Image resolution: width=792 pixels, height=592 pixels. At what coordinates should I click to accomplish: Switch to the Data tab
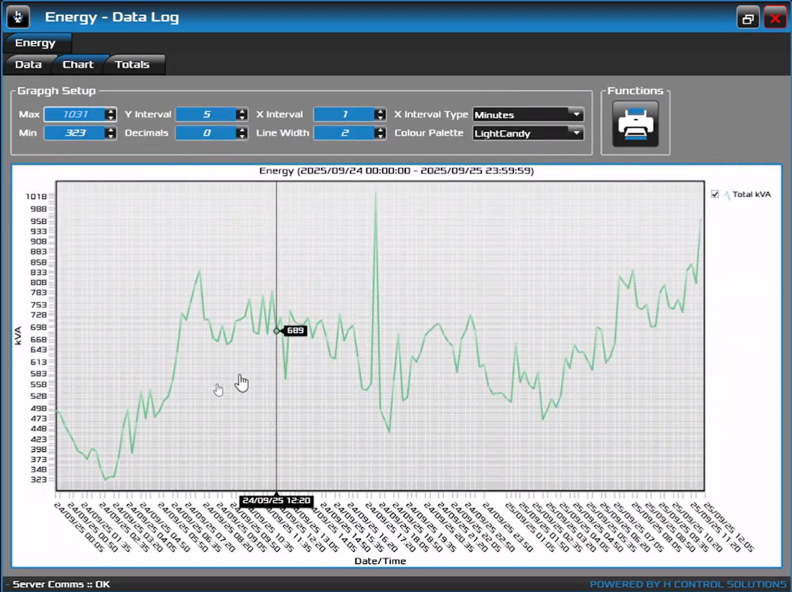[x=29, y=64]
